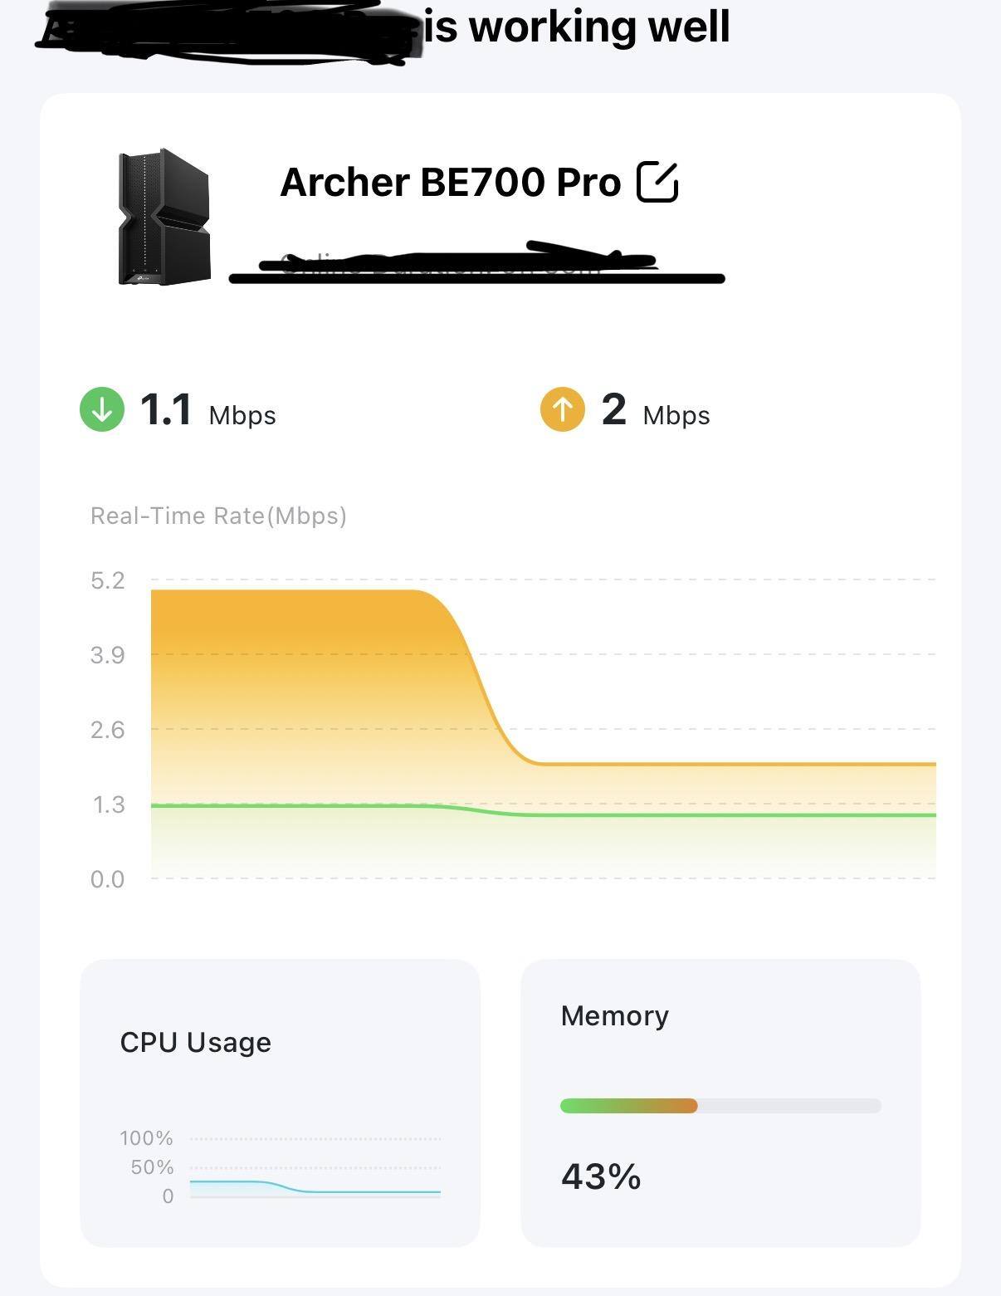Screen dimensions: 1001x1296
Task: Click the edit device name pencil icon
Action: (657, 182)
